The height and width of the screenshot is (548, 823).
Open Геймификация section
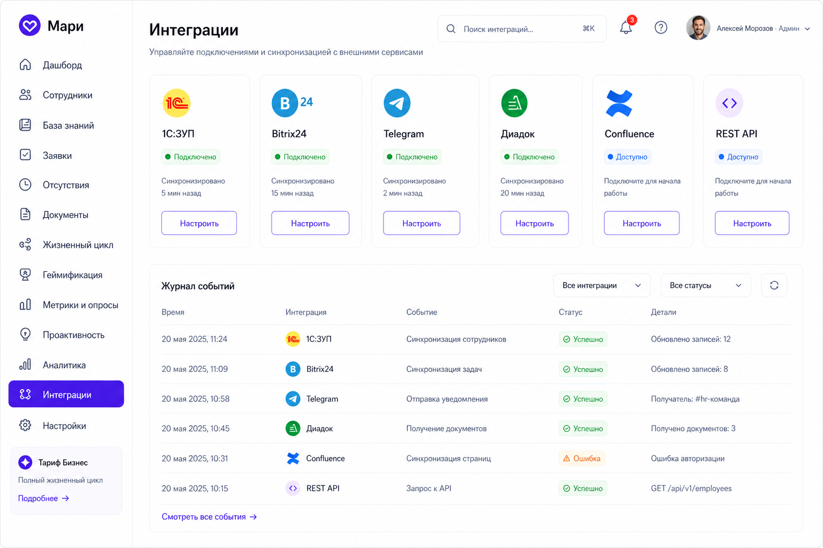click(66, 275)
